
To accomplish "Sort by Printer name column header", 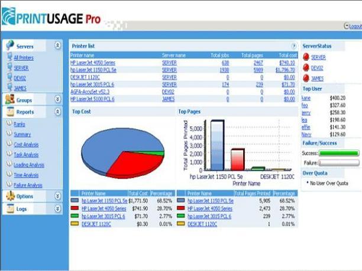I will coord(82,55).
